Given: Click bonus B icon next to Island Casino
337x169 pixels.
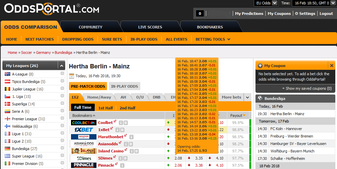Looking at the screenshot, I should pos(137,151).
